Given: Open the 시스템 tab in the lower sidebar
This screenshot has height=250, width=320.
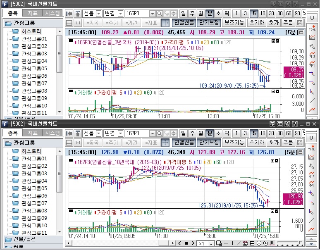Looking at the screenshot, I should coord(53,133).
